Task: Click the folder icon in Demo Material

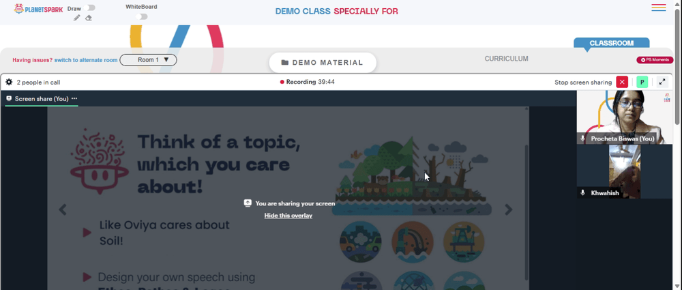Action: click(x=285, y=63)
